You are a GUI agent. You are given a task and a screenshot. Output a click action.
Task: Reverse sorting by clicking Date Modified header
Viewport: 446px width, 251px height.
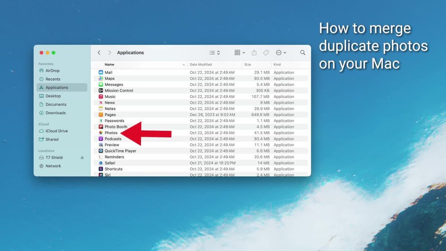tap(201, 64)
